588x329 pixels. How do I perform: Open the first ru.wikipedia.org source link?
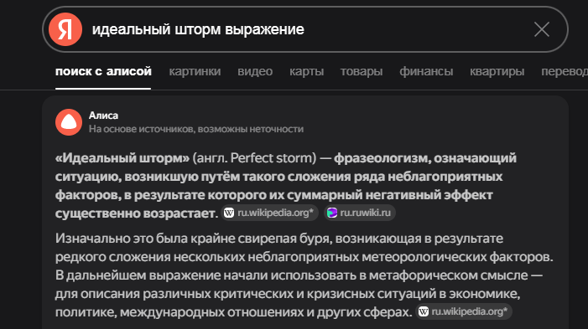269,213
